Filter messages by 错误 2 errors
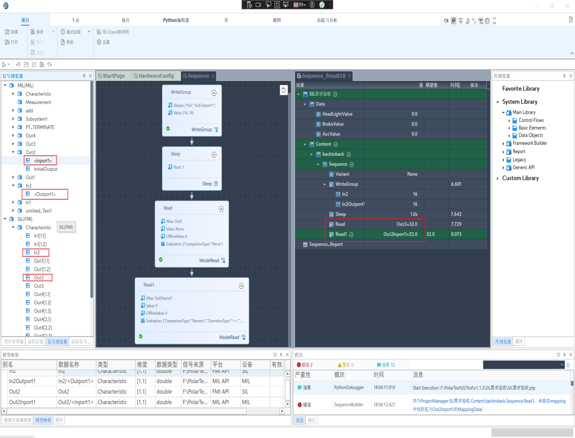 point(305,365)
